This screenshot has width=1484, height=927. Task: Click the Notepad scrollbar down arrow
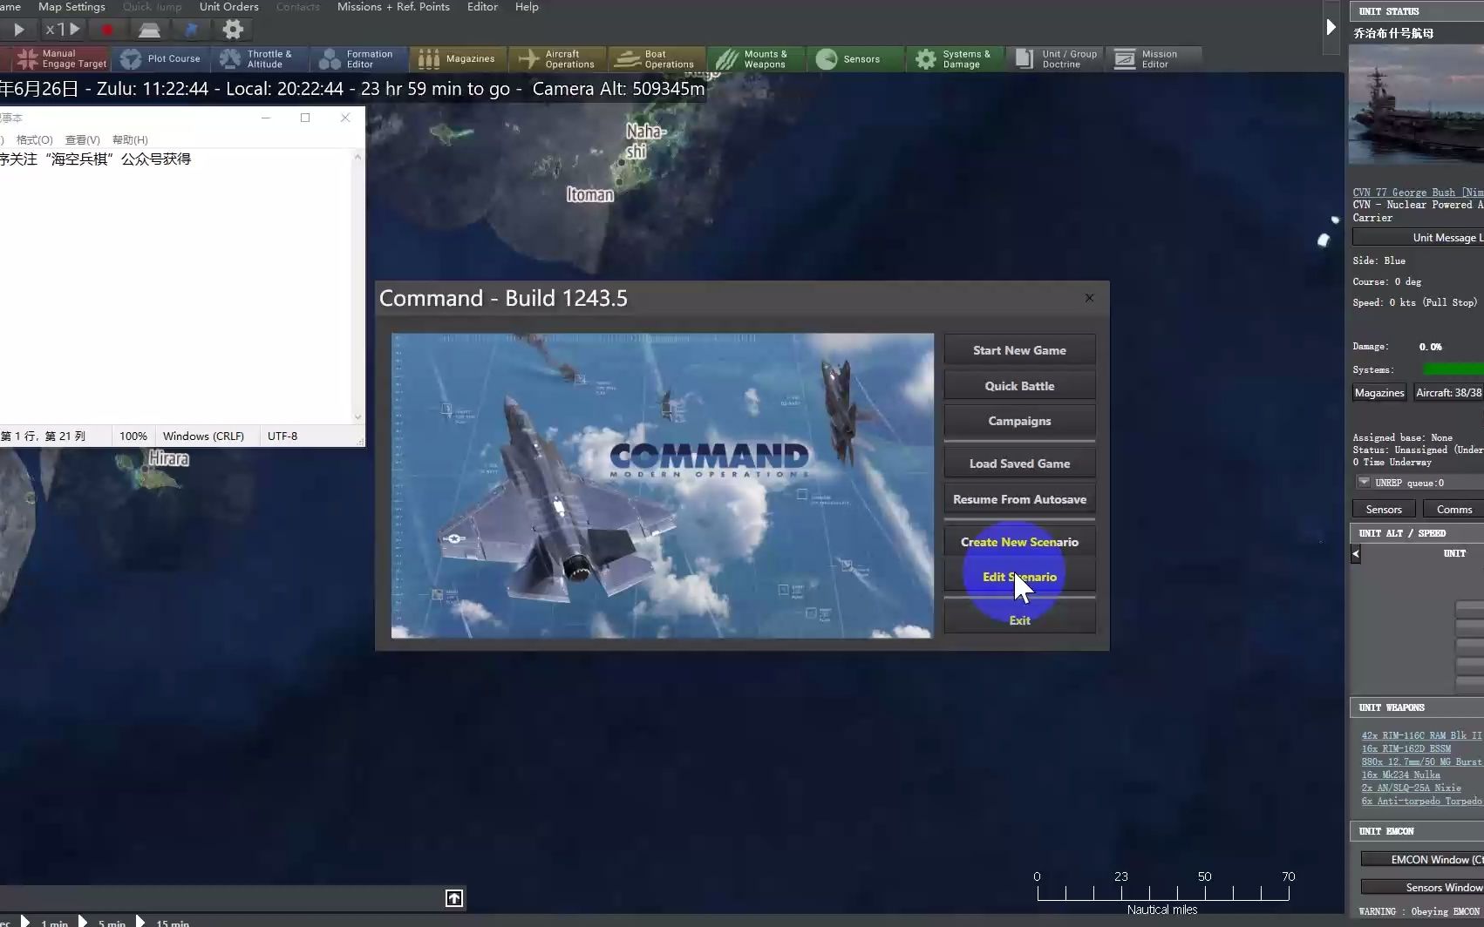(357, 416)
